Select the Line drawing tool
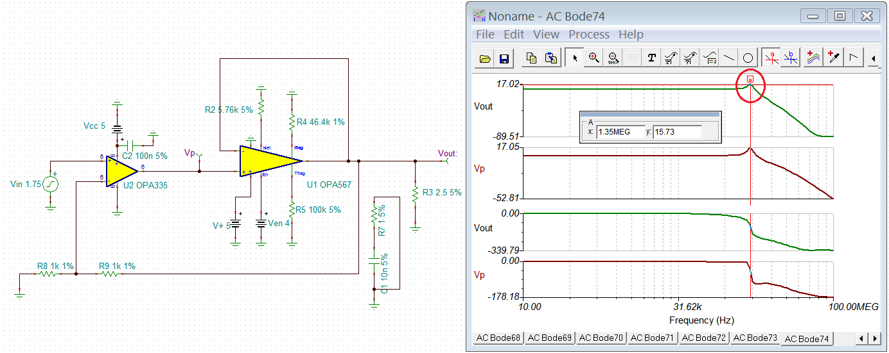Screen dimensions: 889x353 click(729, 58)
